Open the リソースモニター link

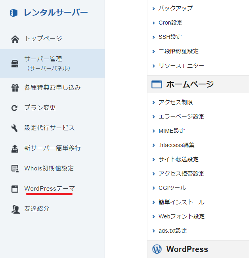181,66
